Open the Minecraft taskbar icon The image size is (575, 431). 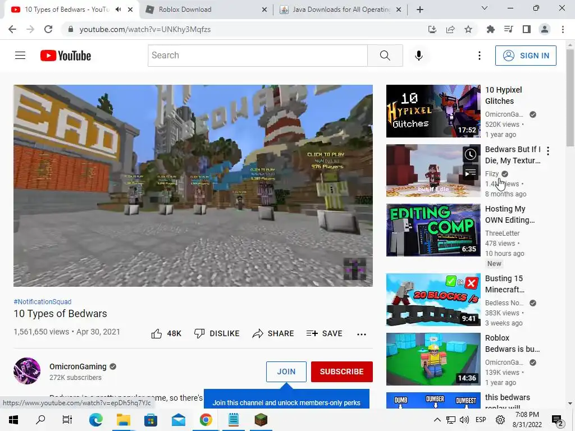[x=261, y=420]
